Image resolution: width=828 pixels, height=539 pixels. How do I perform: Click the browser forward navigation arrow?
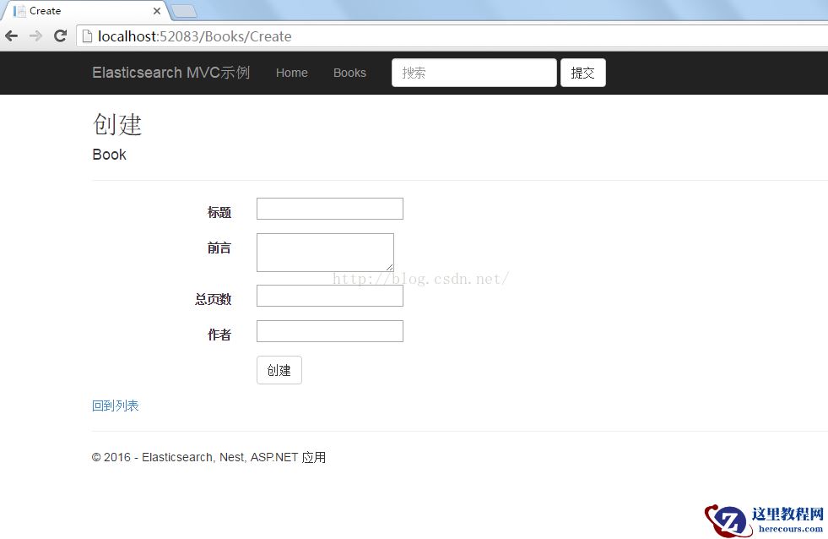coord(35,35)
